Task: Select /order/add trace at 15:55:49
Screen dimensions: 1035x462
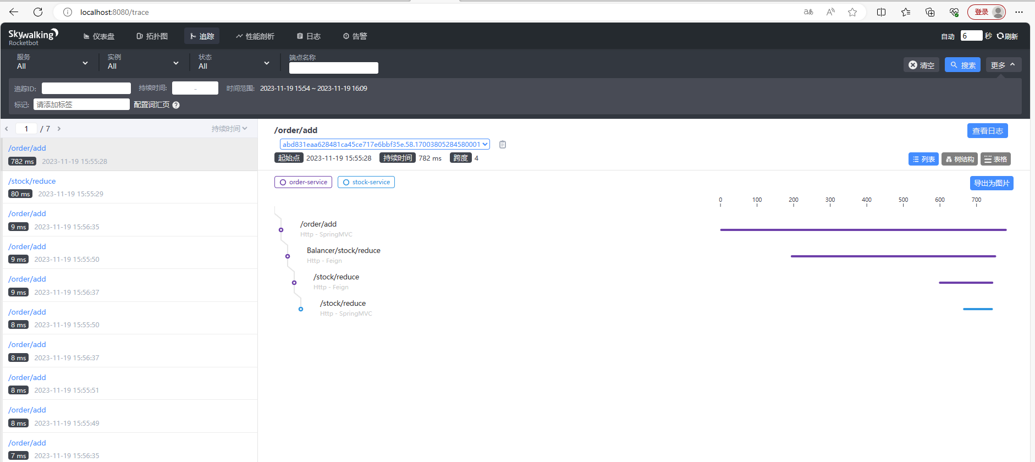Action: click(130, 416)
